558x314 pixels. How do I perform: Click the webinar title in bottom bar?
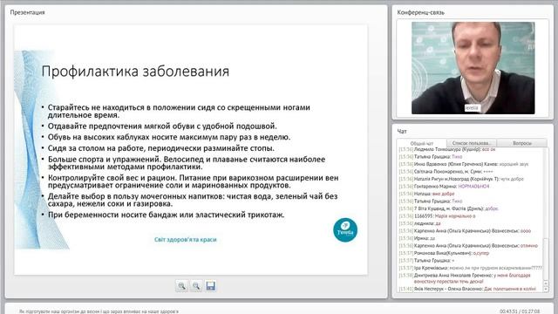[99, 311]
